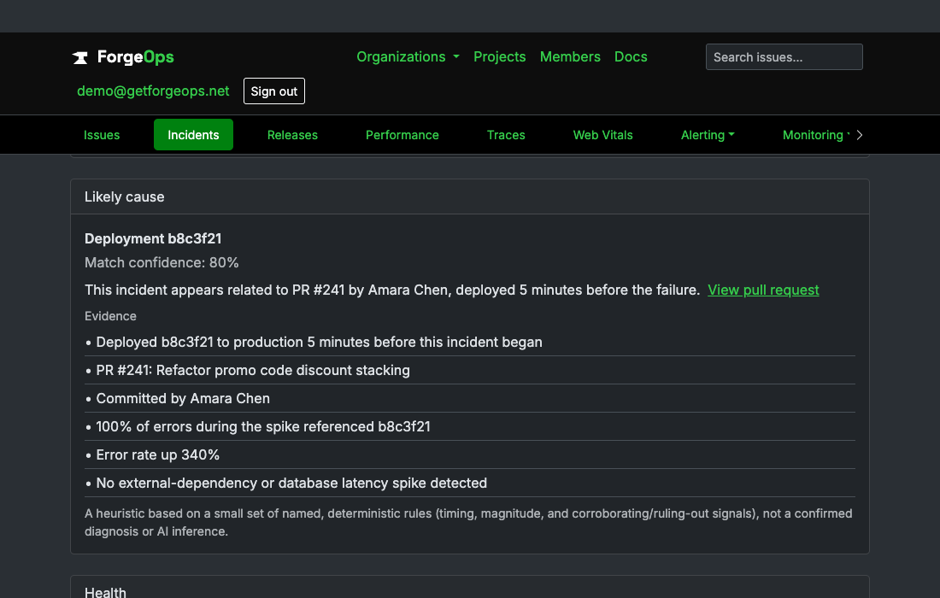The height and width of the screenshot is (598, 940).
Task: Click the Sign out button
Action: [274, 91]
